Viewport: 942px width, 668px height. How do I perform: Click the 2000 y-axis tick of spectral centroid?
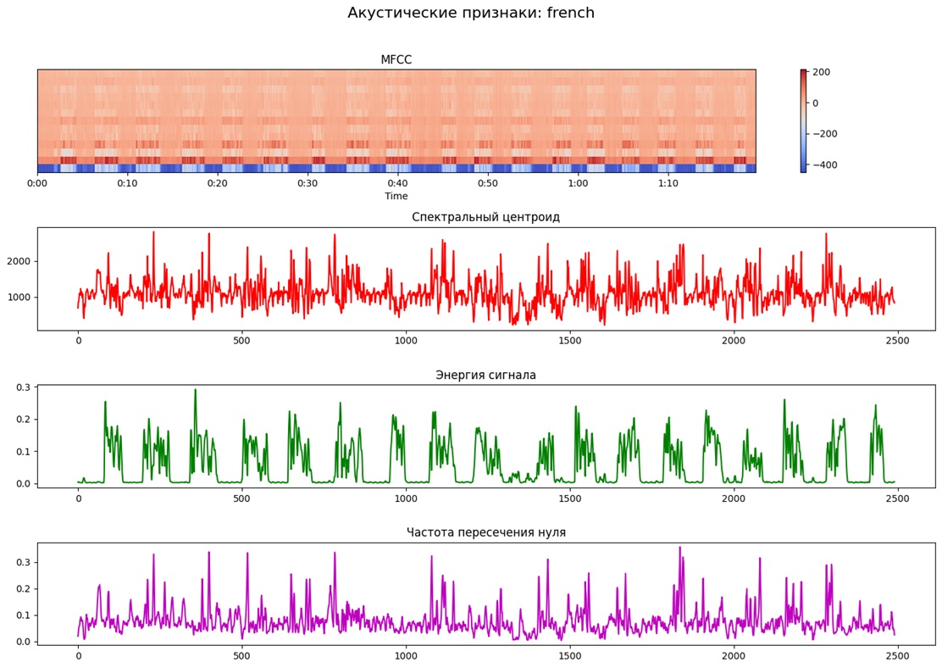pyautogui.click(x=19, y=261)
